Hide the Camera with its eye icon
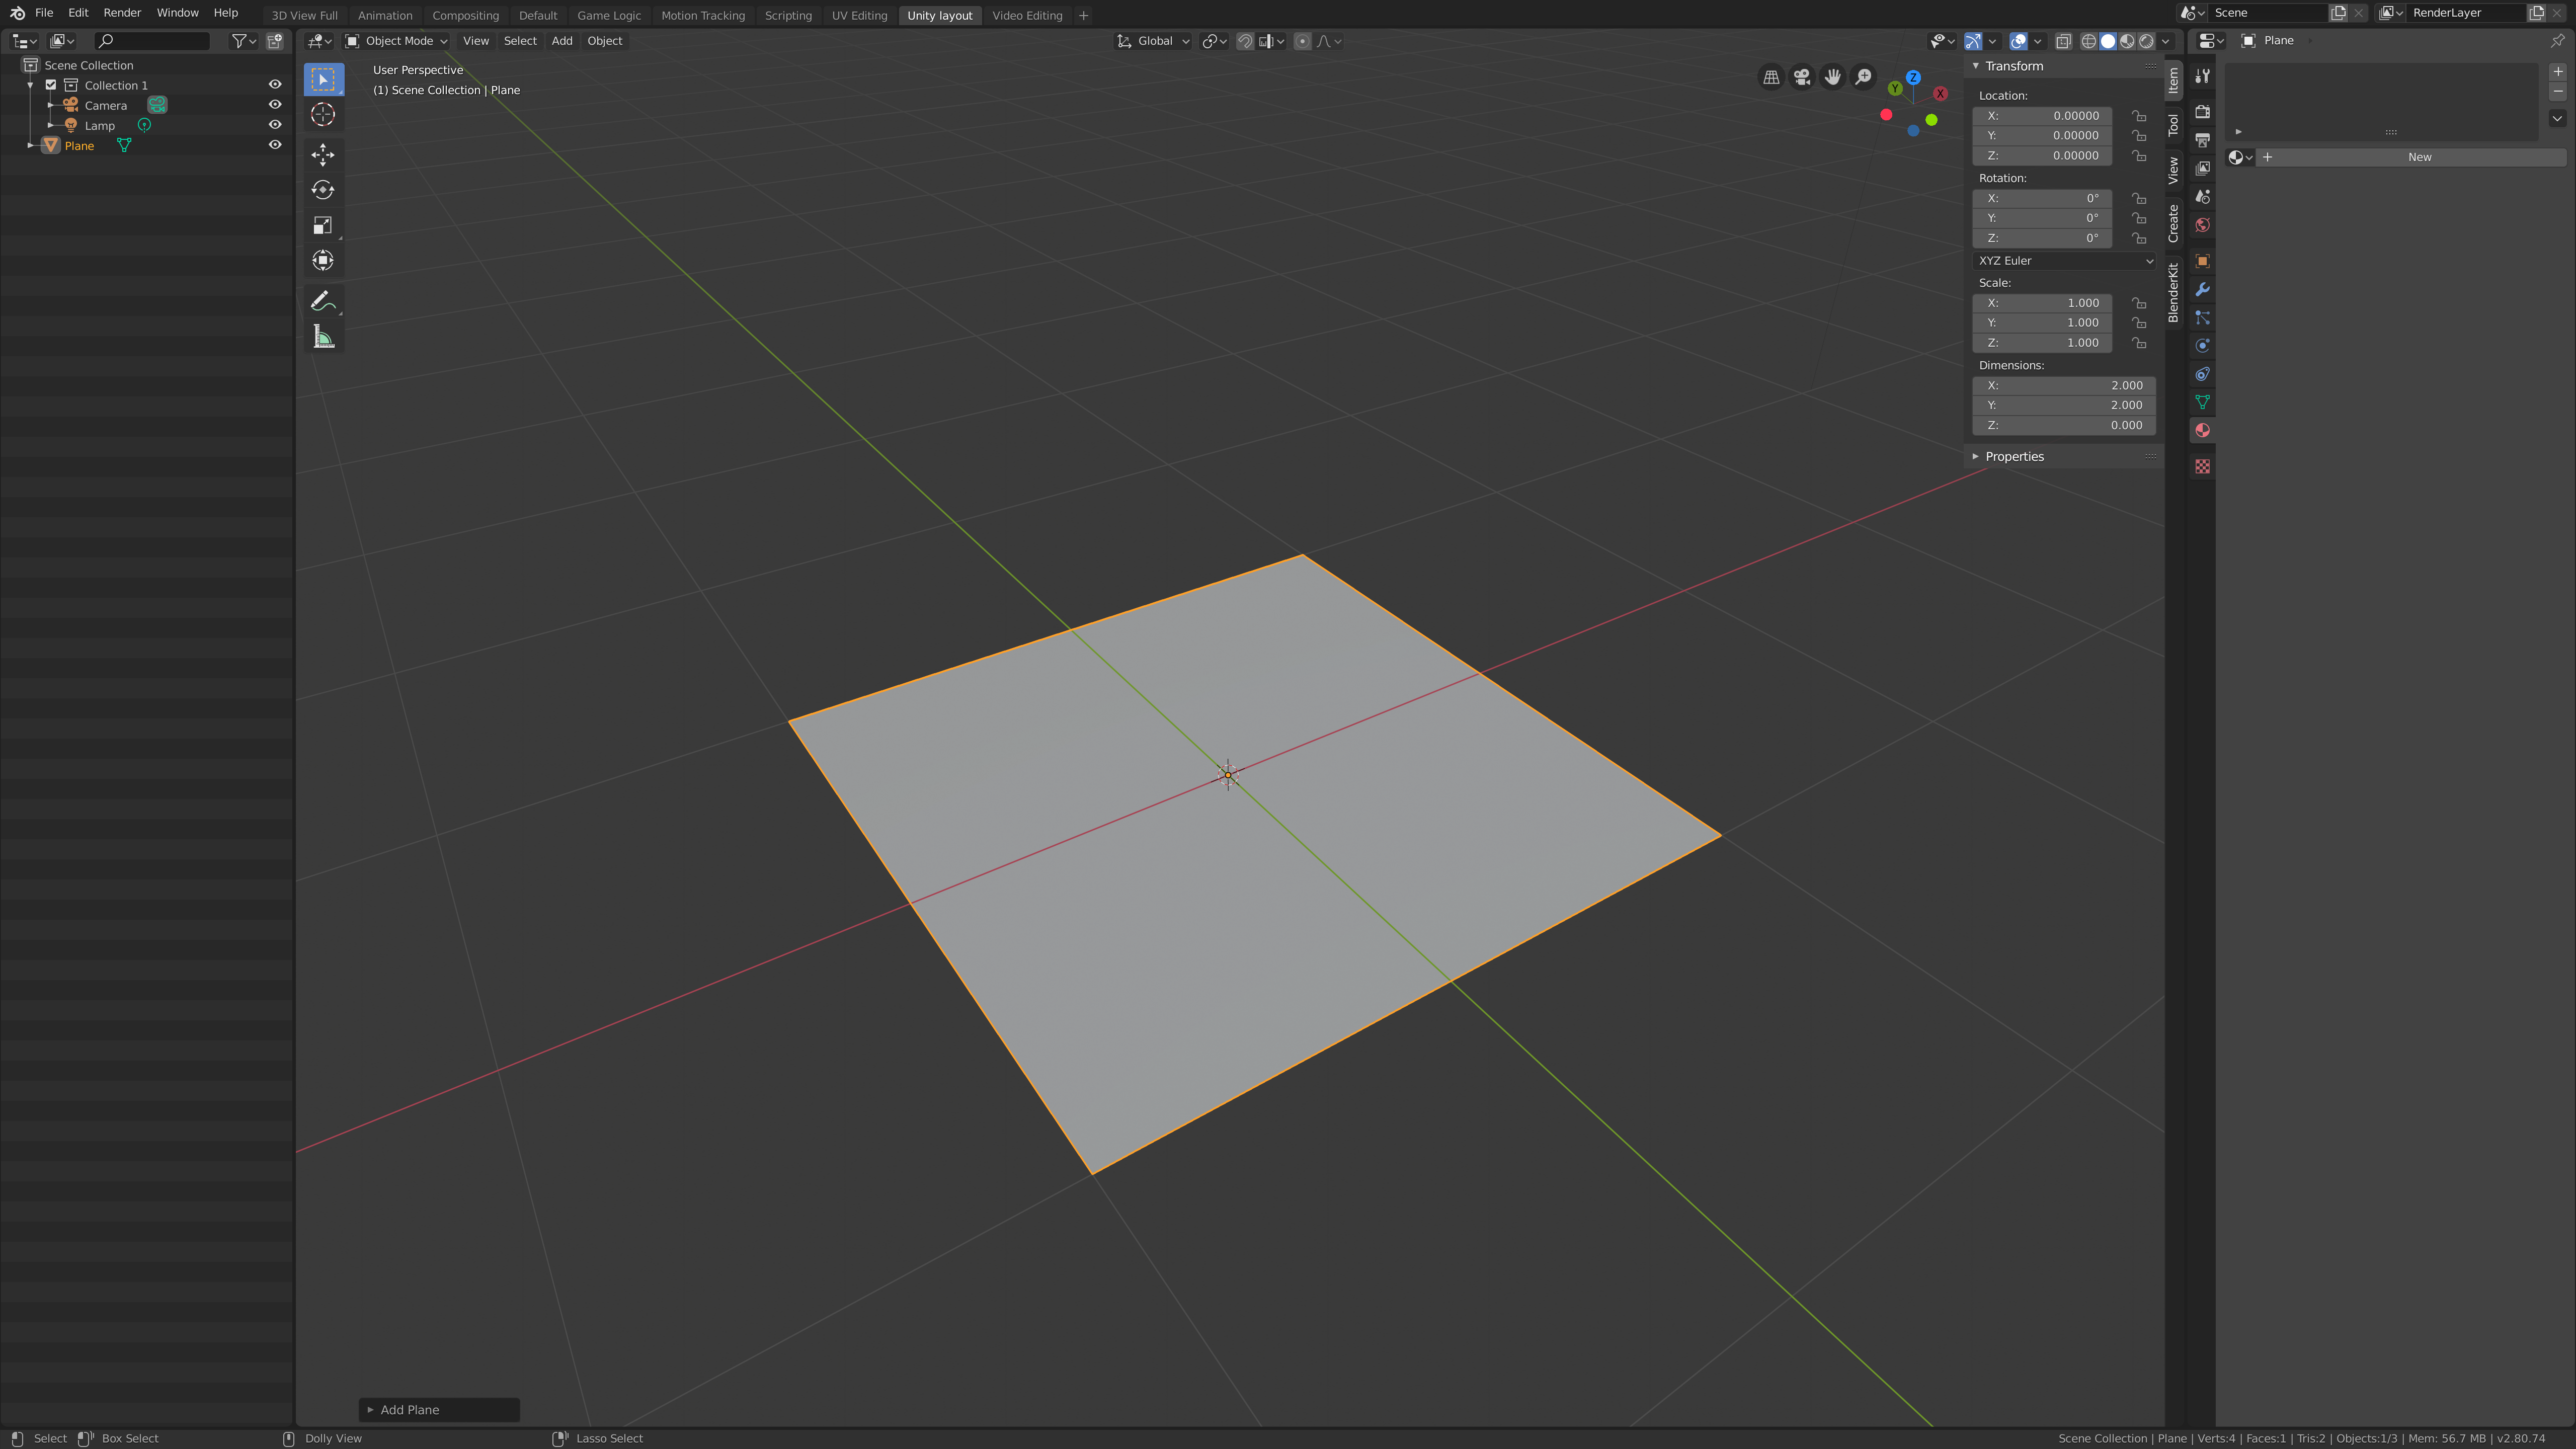Screen dimensions: 2576x1449 click(x=275, y=105)
